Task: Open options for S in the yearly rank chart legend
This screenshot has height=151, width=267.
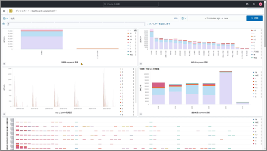Action: click(261, 97)
